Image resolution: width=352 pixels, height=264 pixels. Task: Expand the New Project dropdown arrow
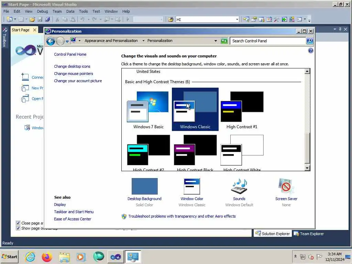click(x=15, y=19)
